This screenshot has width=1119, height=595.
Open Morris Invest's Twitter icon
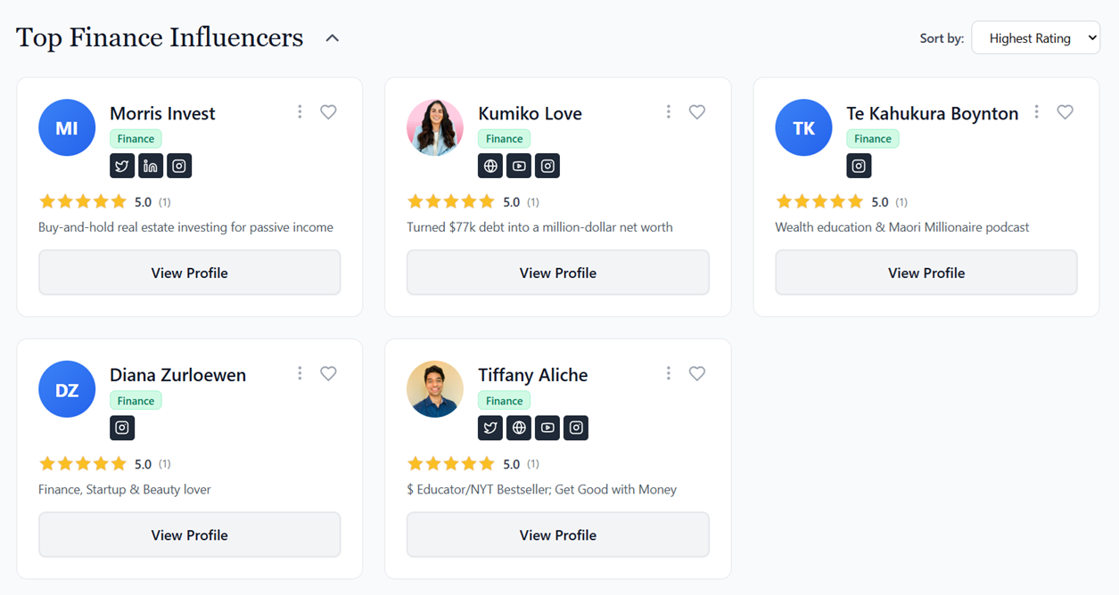click(122, 166)
